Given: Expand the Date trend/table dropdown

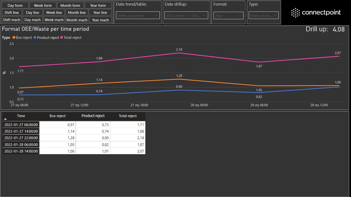Looking at the screenshot, I should pyautogui.click(x=138, y=16).
